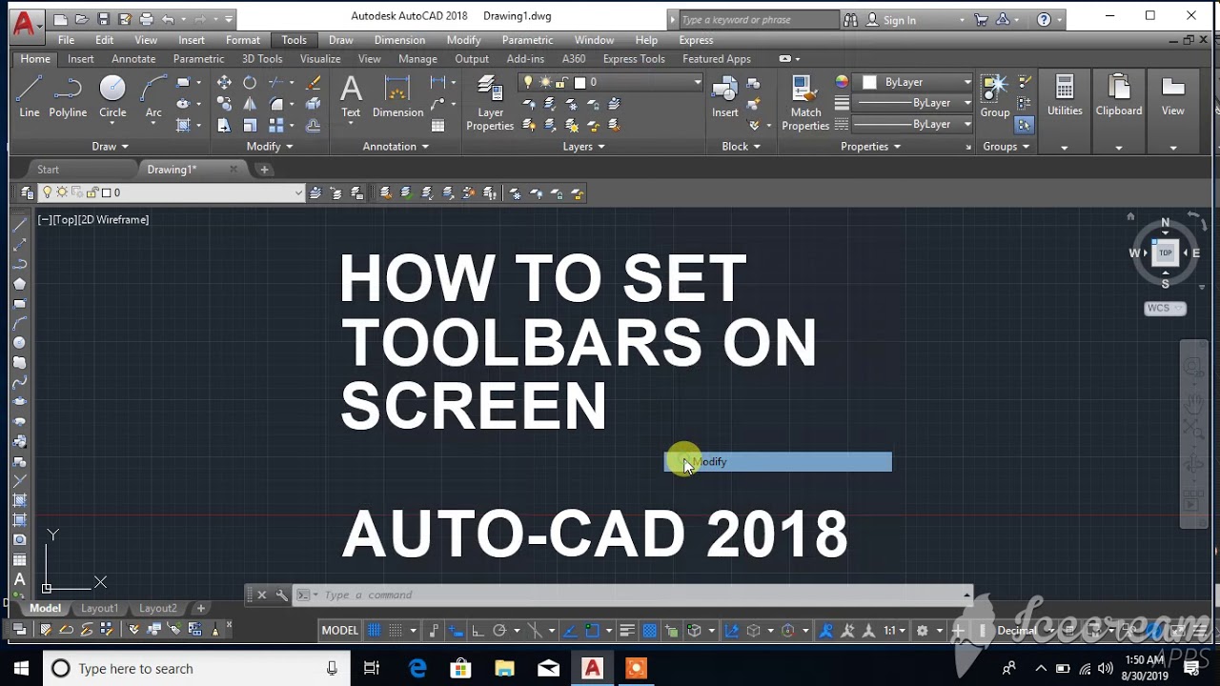Click Sign In link in title bar
The width and height of the screenshot is (1220, 686).
(x=899, y=20)
